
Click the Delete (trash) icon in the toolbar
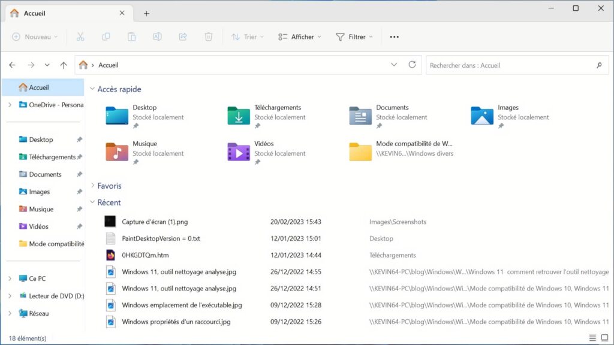point(208,37)
